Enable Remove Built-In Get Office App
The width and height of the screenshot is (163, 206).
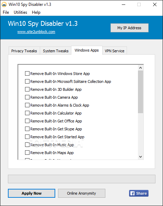pos(27,121)
